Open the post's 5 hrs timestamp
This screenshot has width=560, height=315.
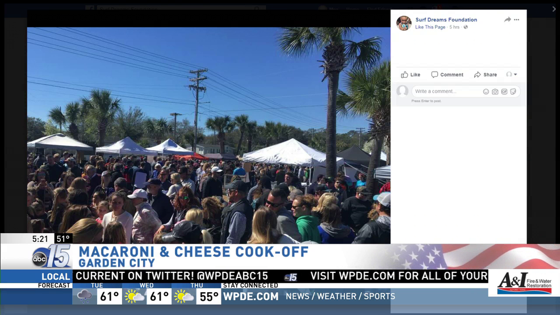(454, 27)
